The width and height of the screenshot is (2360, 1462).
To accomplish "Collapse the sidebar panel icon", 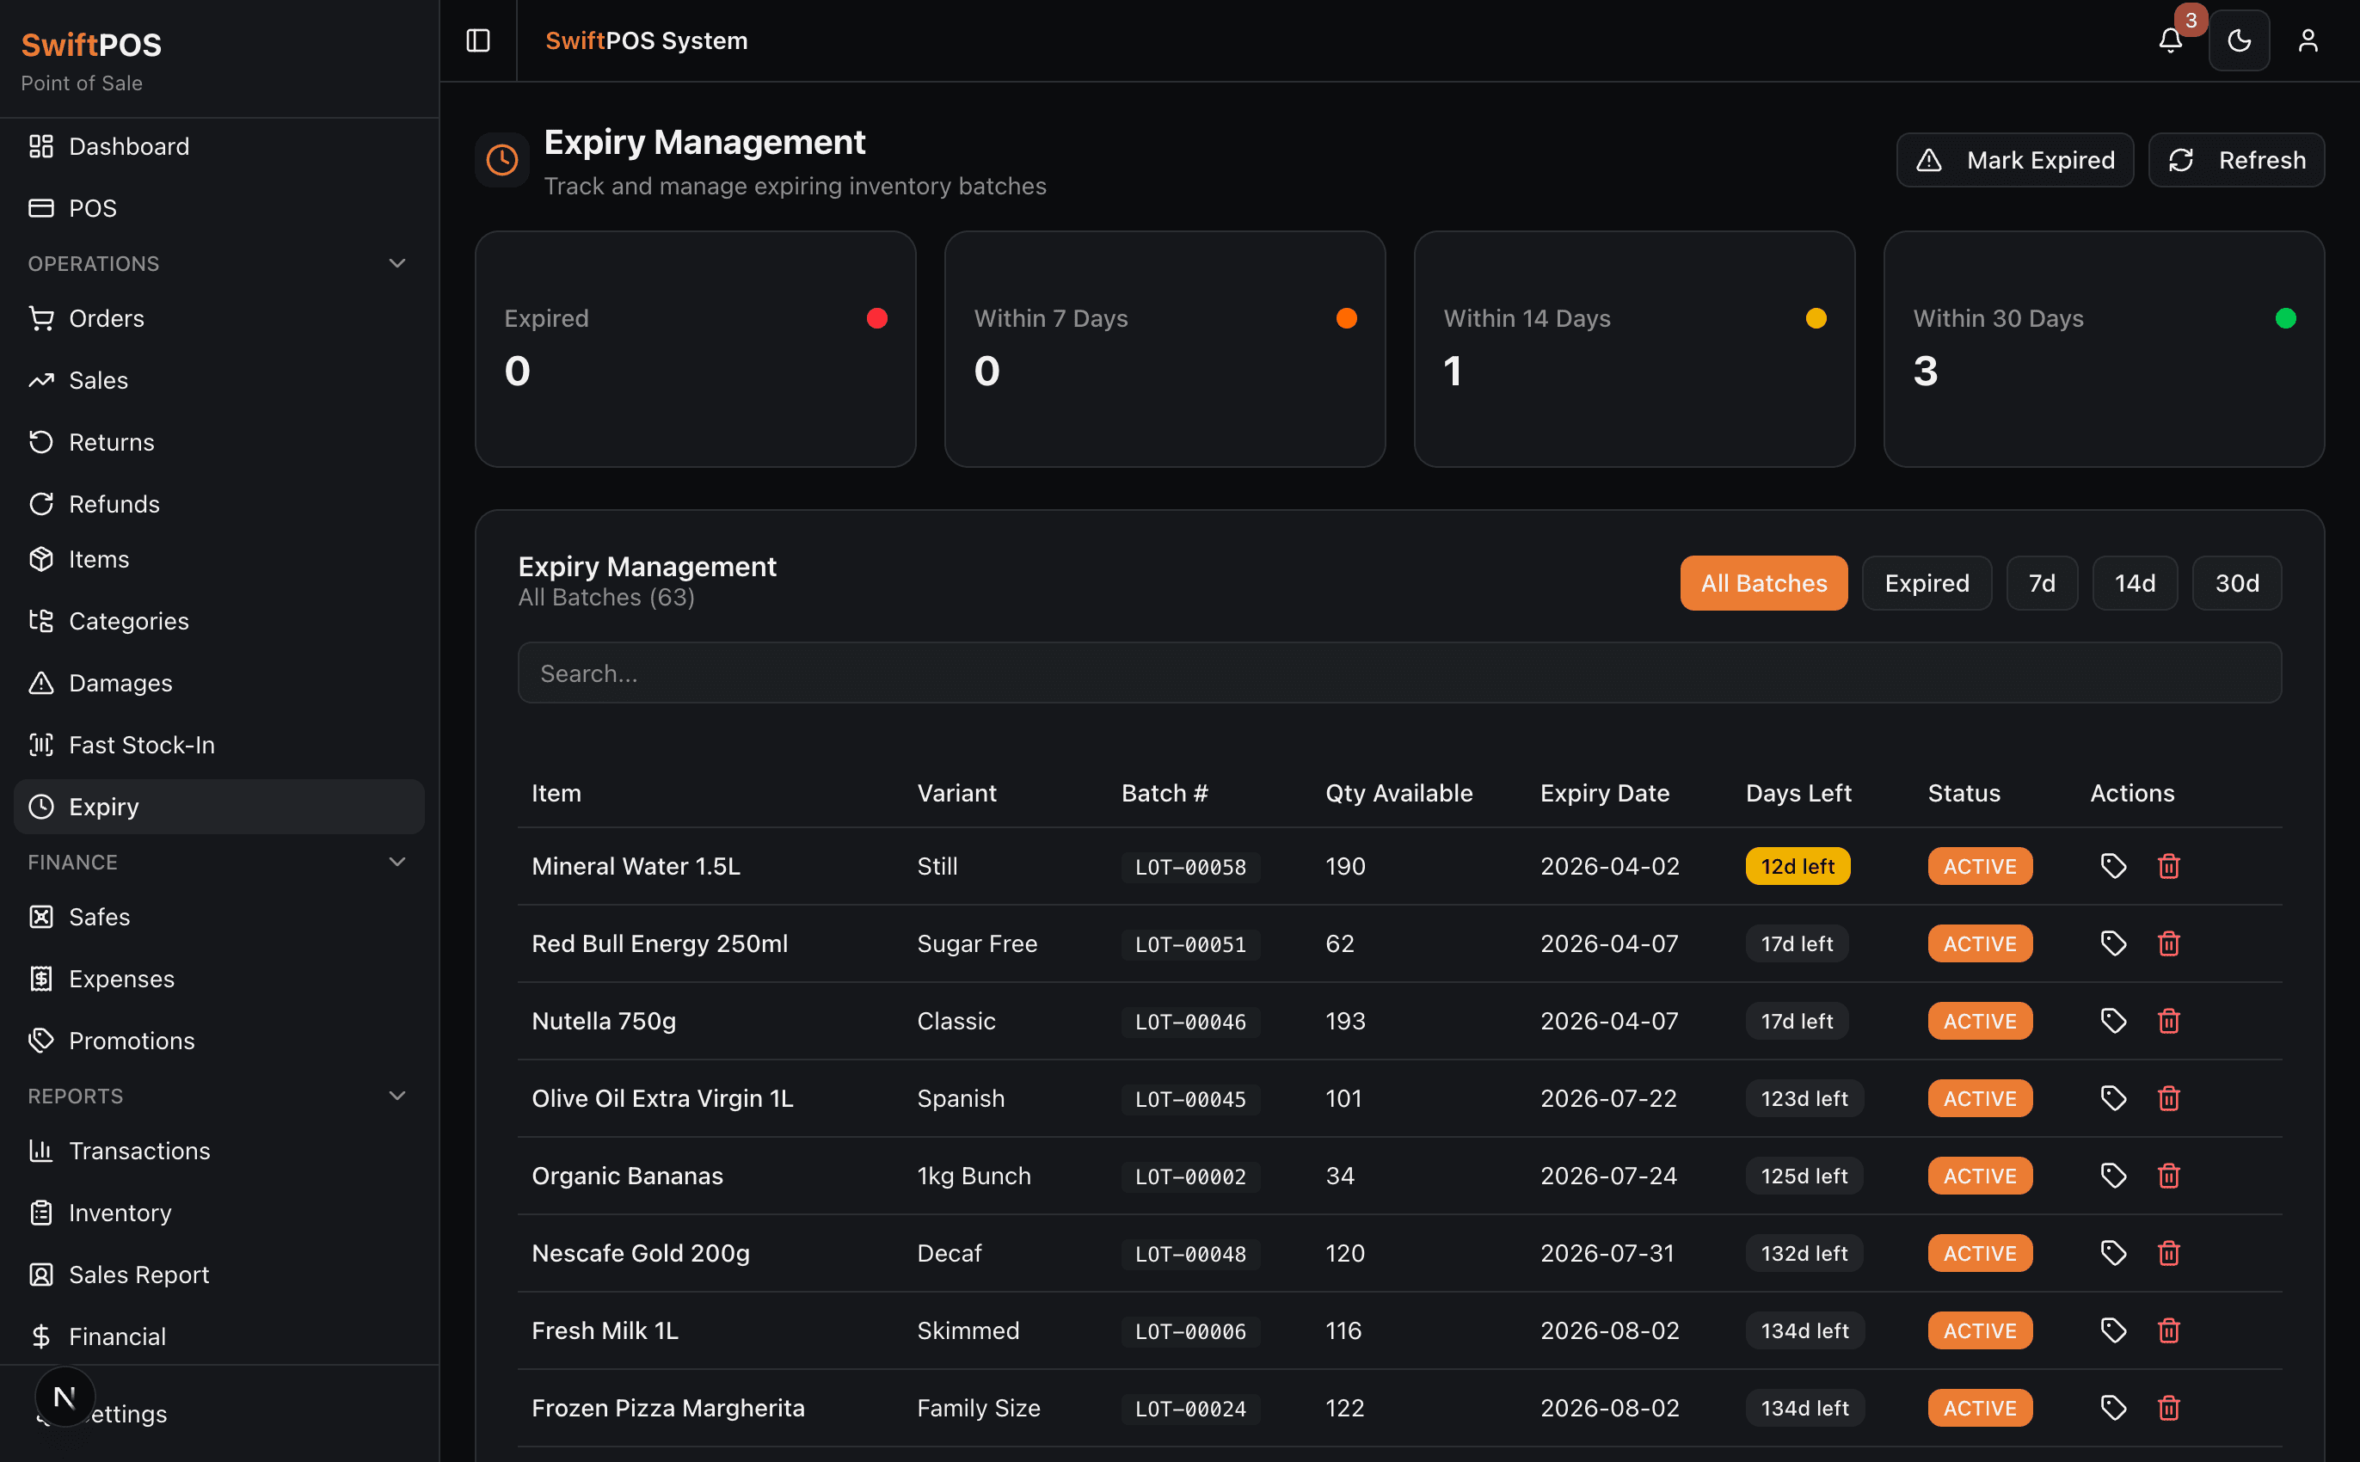I will (477, 40).
